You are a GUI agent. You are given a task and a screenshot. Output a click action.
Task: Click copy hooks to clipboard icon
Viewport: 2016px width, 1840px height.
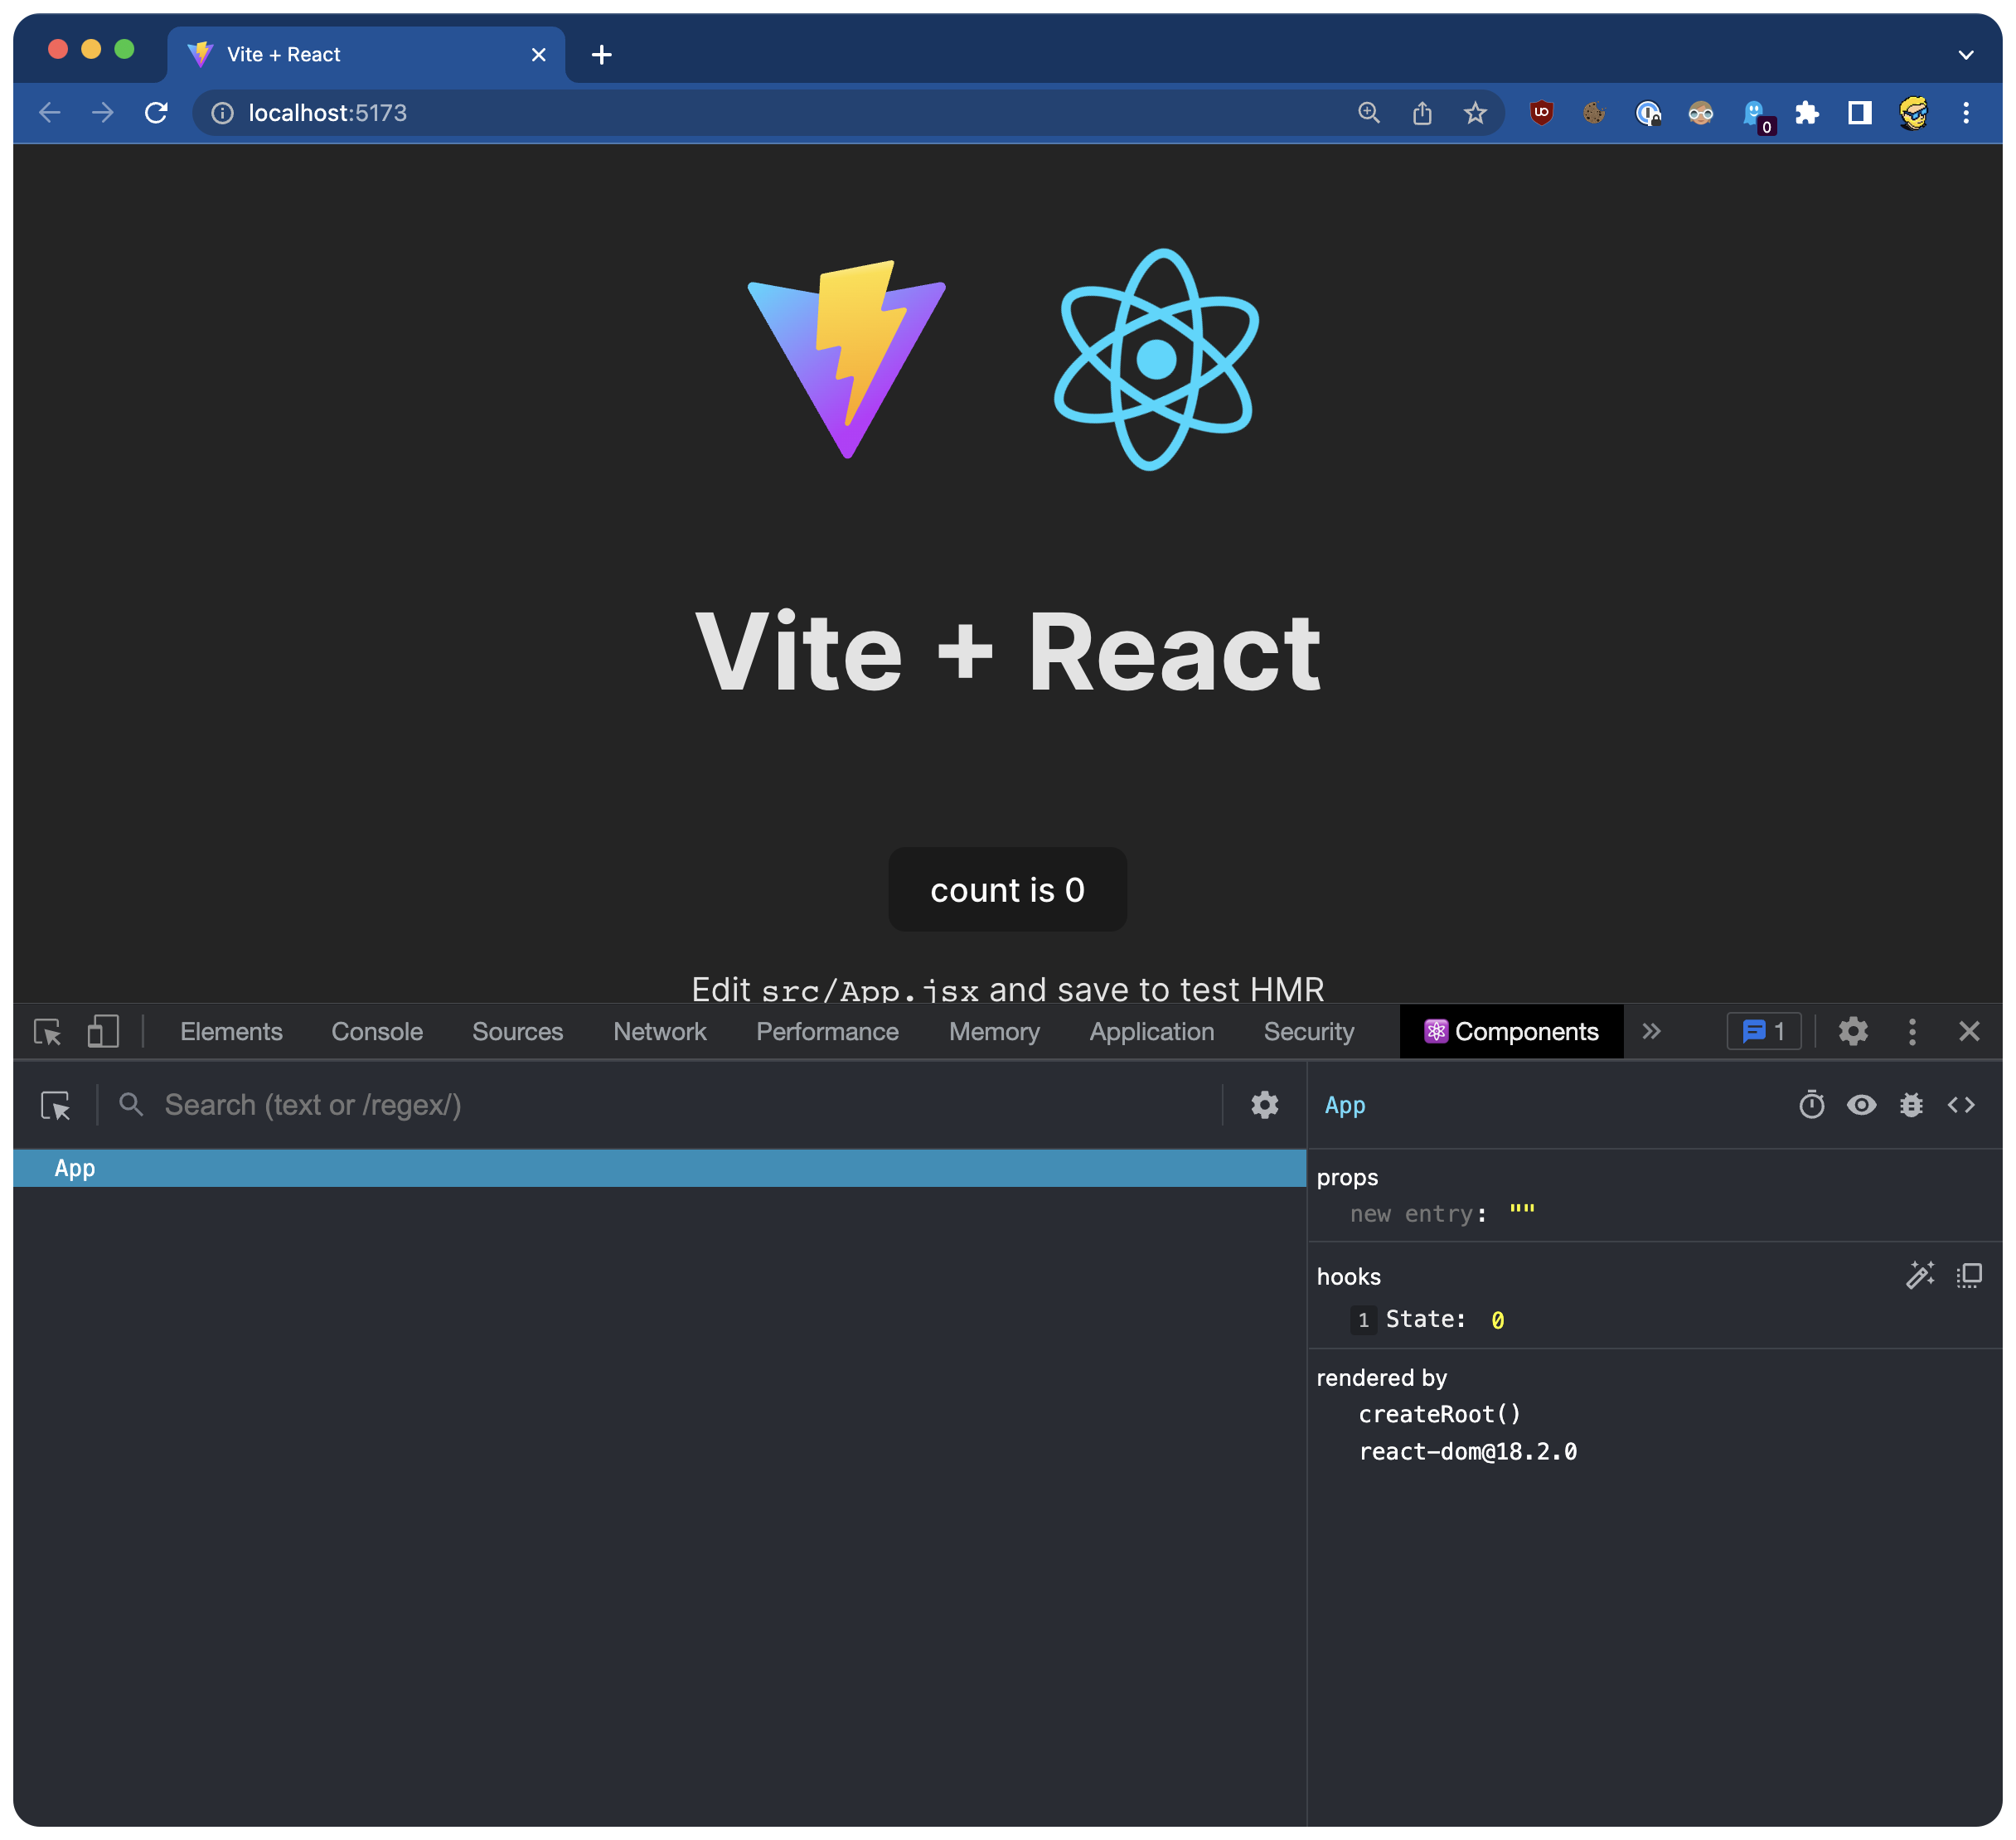click(1969, 1275)
